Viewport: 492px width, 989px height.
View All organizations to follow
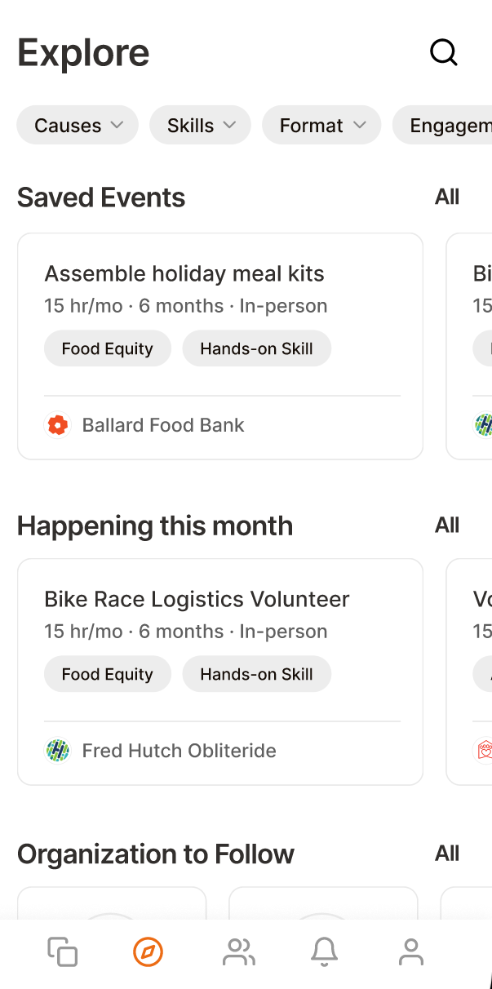coord(447,854)
